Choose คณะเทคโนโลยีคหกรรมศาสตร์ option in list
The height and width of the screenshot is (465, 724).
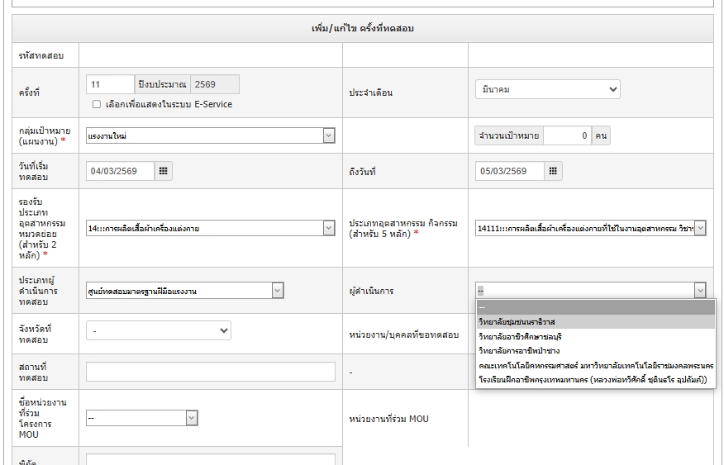(x=595, y=365)
